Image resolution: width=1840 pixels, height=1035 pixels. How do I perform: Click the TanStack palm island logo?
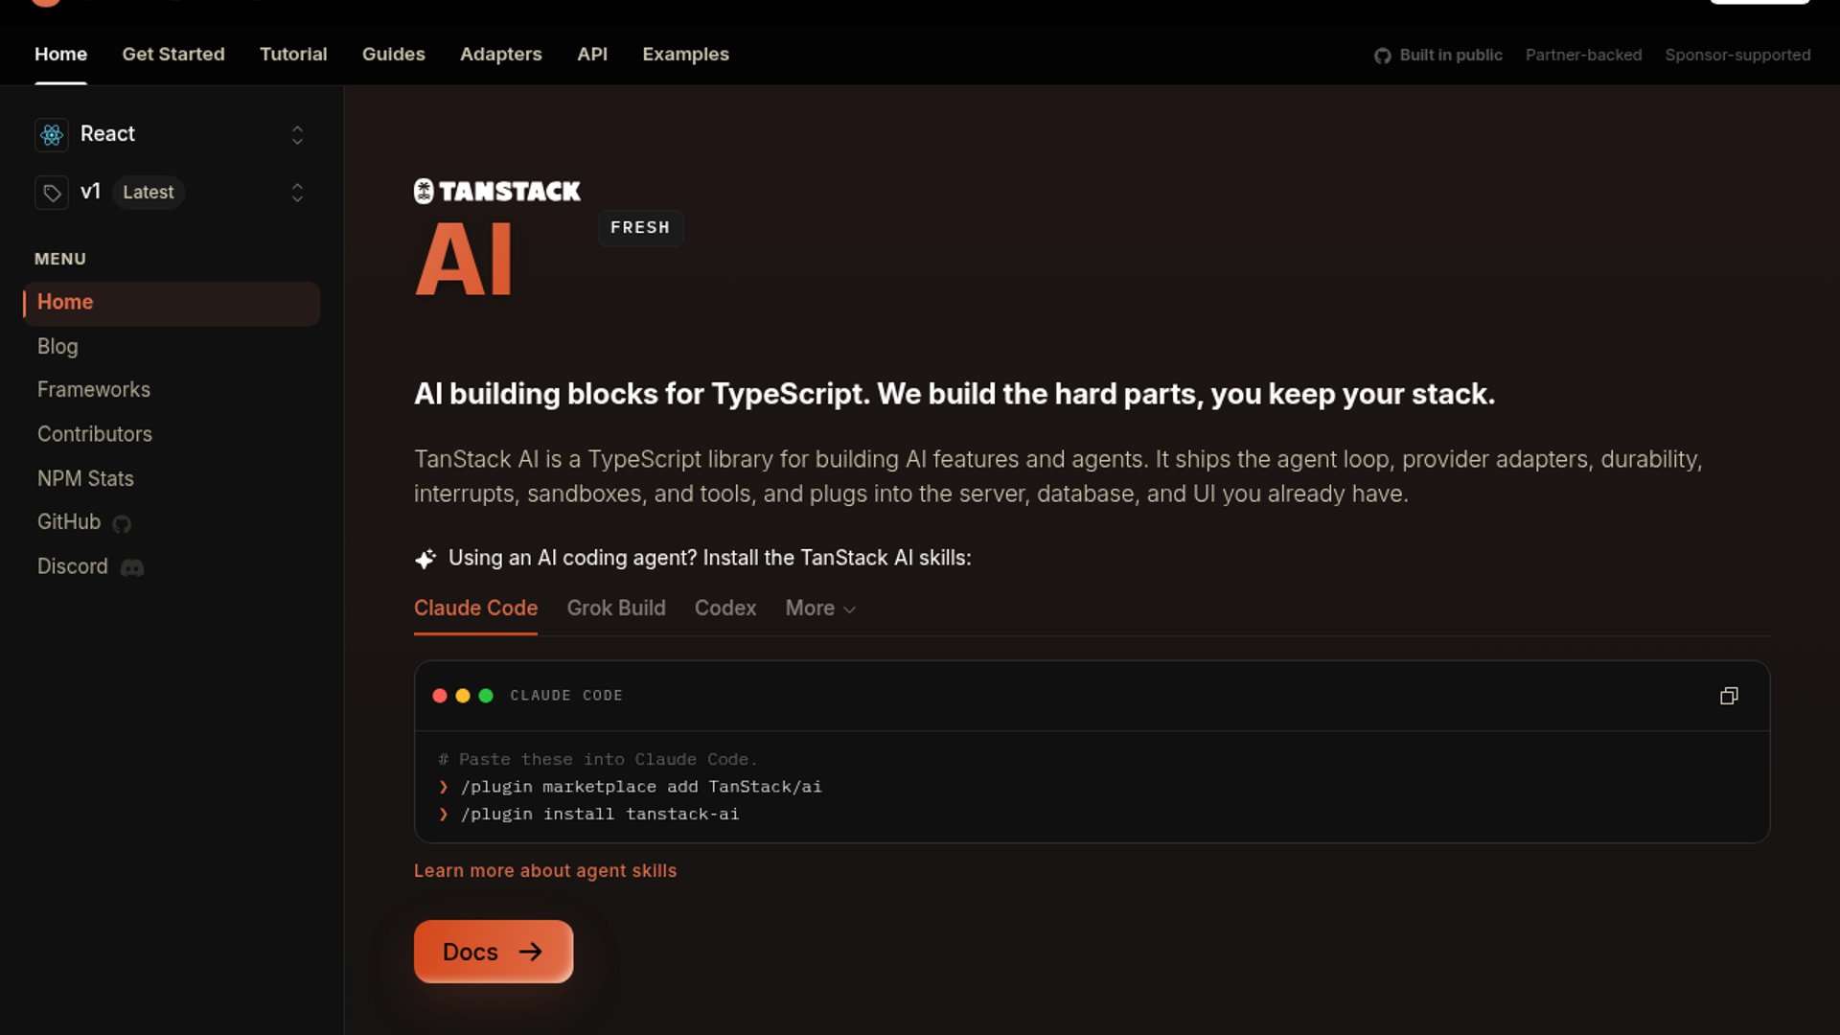(x=424, y=191)
